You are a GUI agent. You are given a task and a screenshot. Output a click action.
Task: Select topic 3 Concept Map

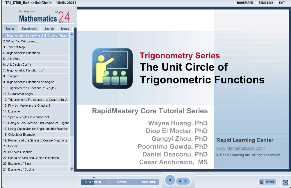(36, 47)
